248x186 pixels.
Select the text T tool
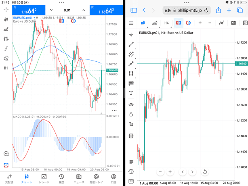click(131, 93)
